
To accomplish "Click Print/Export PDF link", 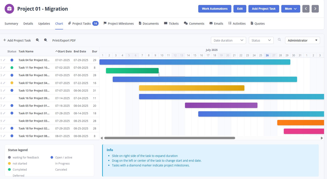I will tap(64, 40).
